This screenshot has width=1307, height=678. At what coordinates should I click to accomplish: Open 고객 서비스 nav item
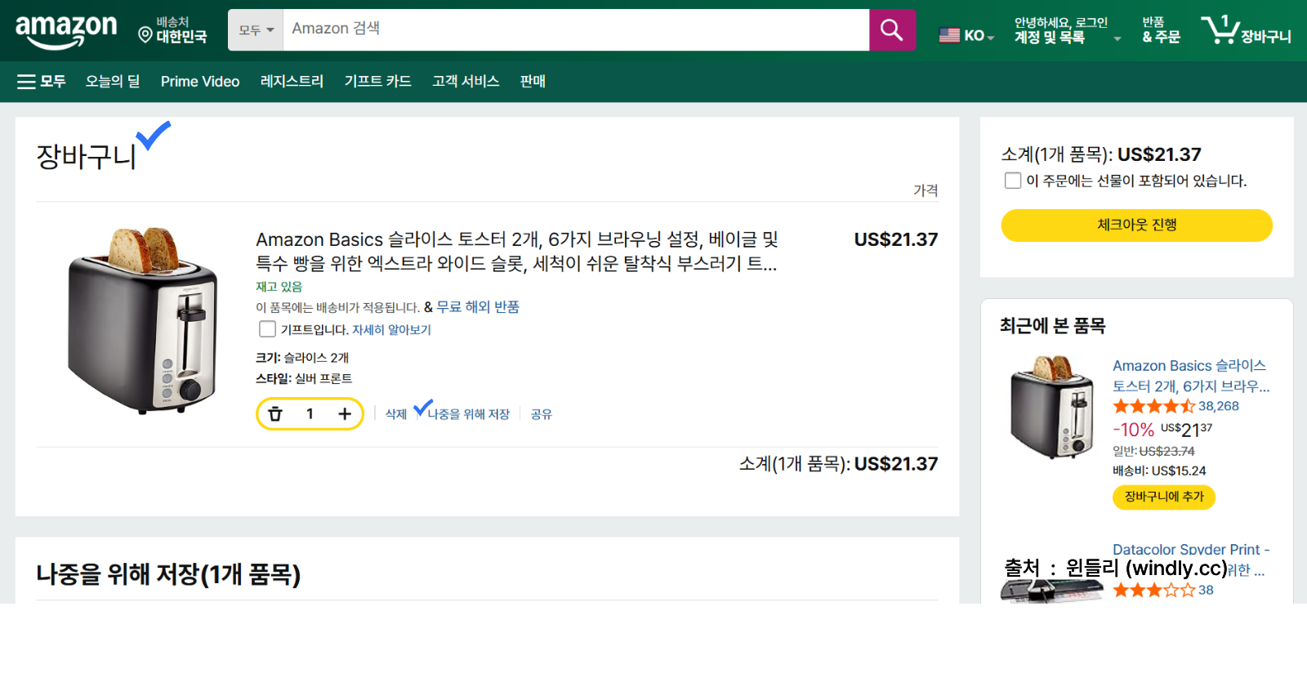click(x=466, y=81)
